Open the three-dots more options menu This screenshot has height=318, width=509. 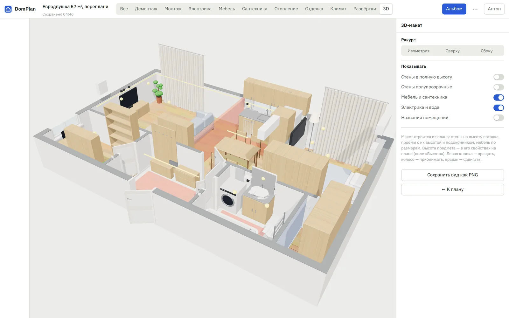475,9
